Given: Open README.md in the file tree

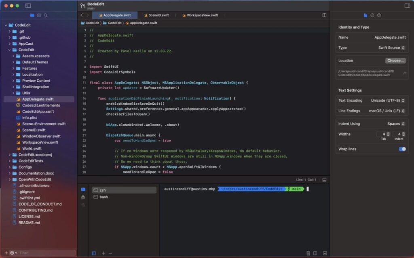Looking at the screenshot, I should tap(29, 223).
